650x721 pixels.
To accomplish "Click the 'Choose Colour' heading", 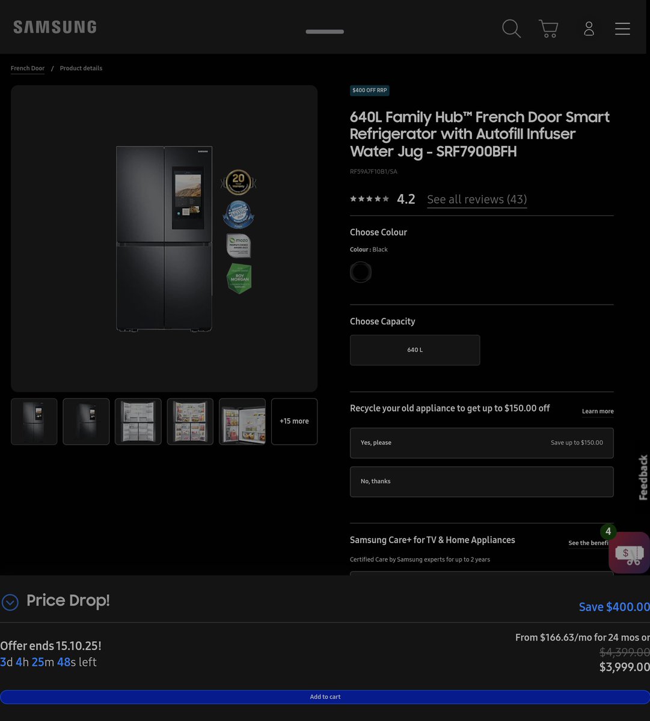I will [x=378, y=233].
